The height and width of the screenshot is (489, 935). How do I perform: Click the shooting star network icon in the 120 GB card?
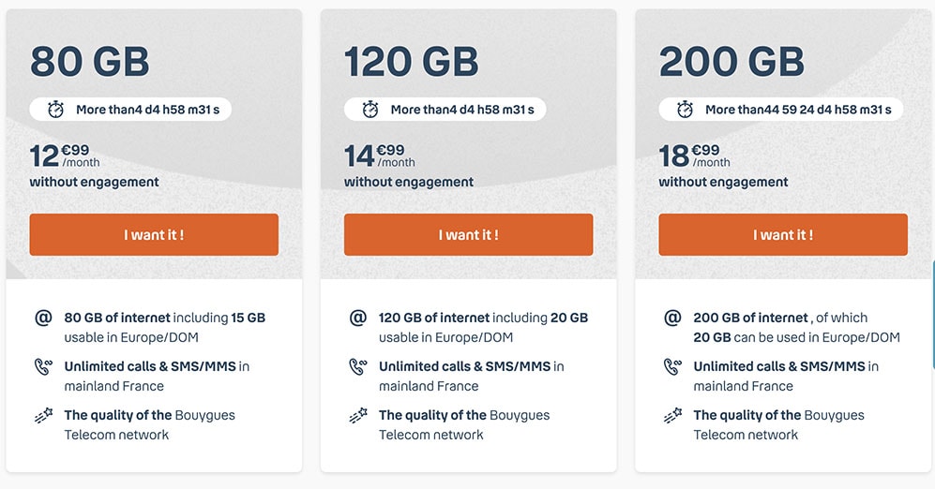[358, 416]
